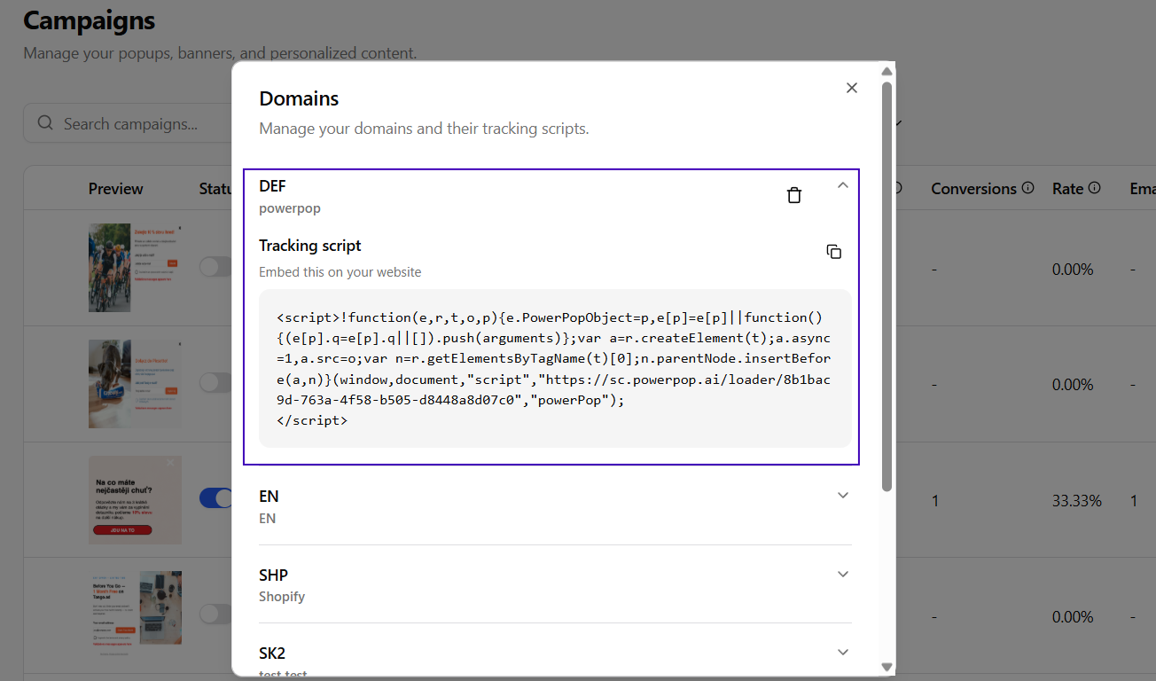1156x681 pixels.
Task: Click the "Conversions" column header
Action: point(973,189)
